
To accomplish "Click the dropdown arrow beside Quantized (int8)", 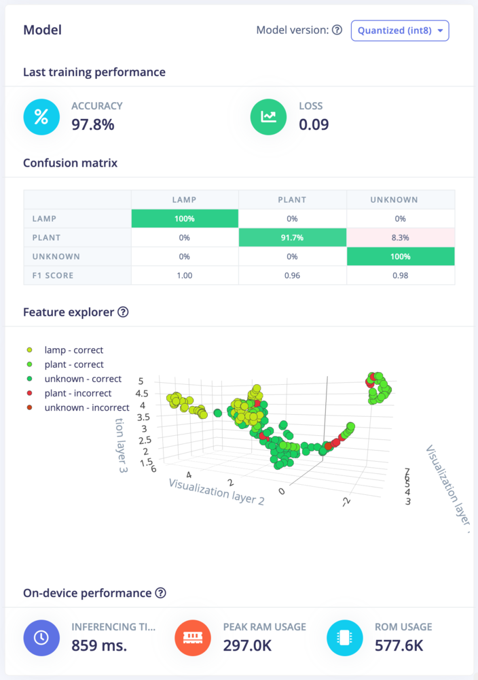I will (x=441, y=31).
